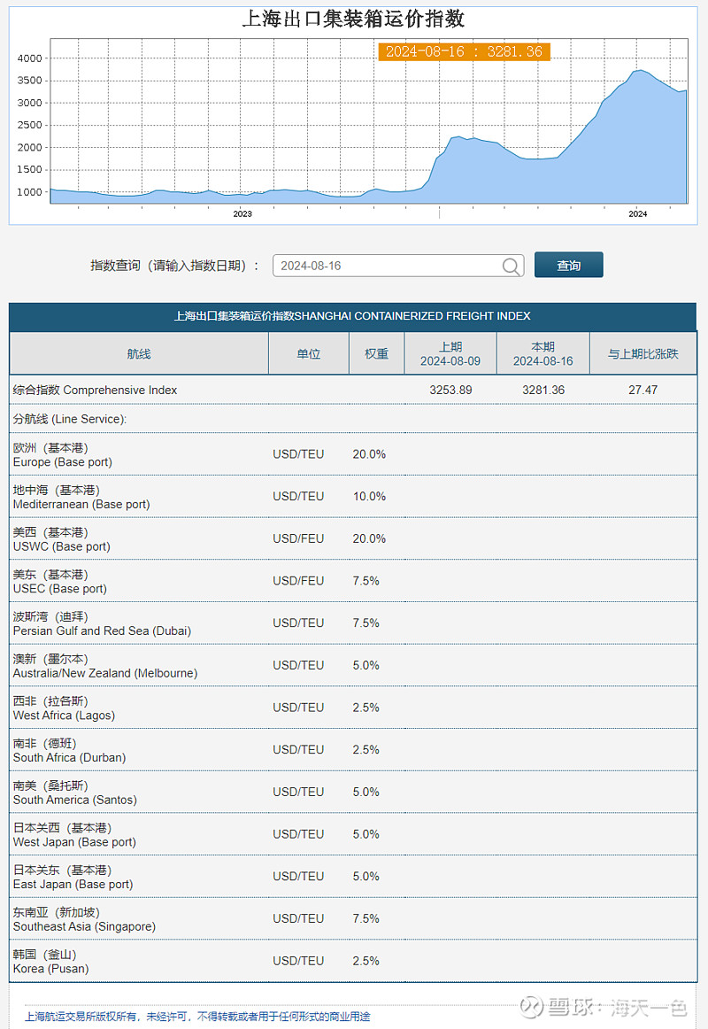Viewport: 708px width, 1029px height.
Task: Click the 与上期比涨跌 column header
Action: pyautogui.click(x=643, y=353)
